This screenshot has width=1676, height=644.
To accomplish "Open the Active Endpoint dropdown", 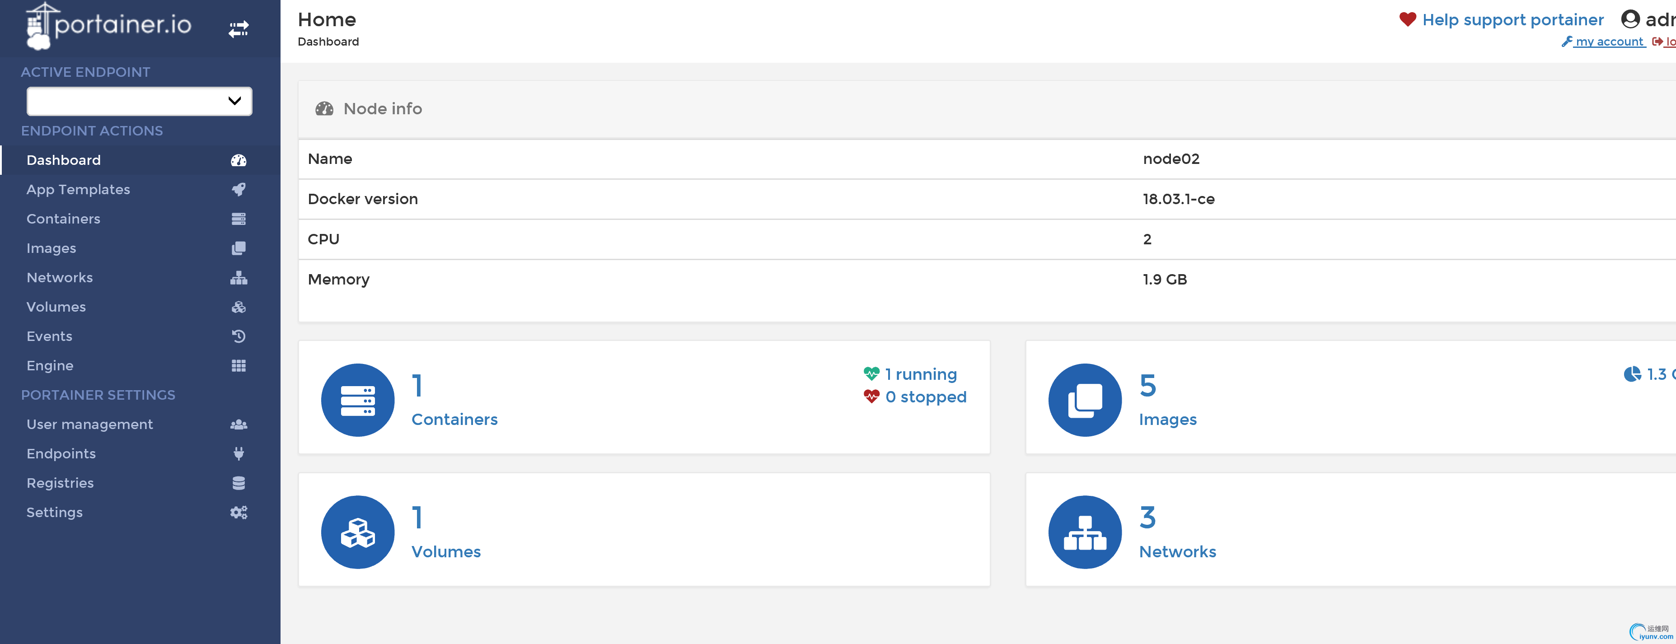I will 139,101.
